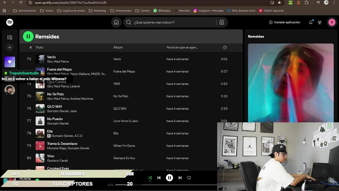The image size is (339, 191).
Task: Sort by # column header
Action: point(30,47)
